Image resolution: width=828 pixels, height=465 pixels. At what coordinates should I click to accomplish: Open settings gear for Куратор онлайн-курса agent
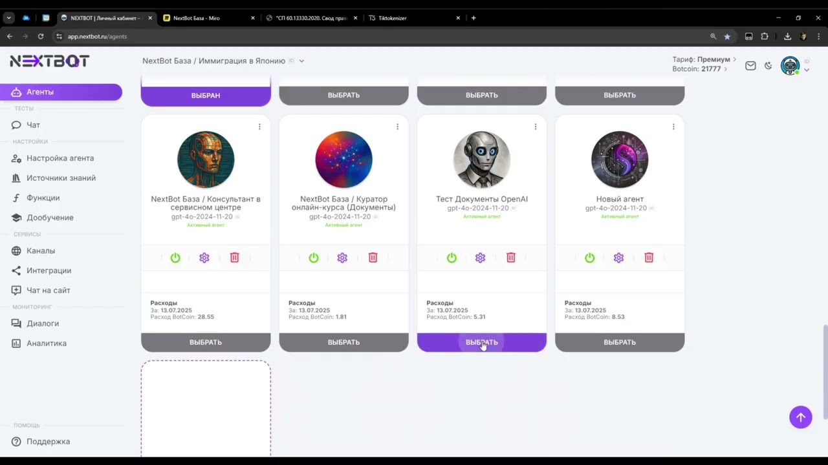tap(342, 258)
